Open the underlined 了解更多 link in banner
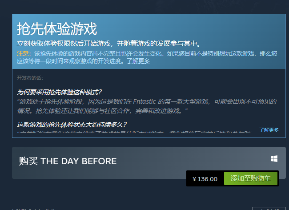 tap(138, 61)
